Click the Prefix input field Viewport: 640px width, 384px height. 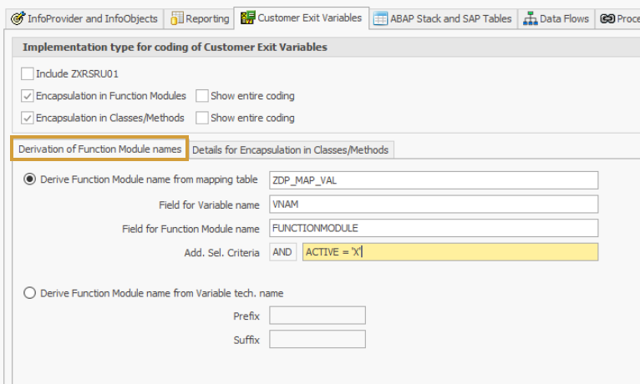coord(317,316)
